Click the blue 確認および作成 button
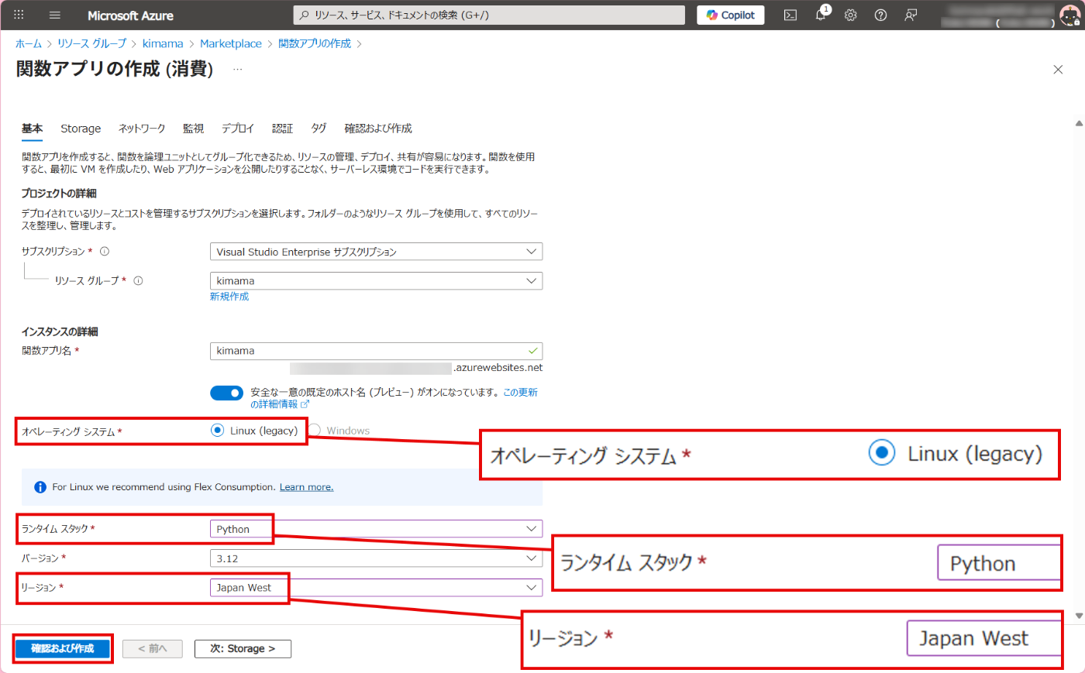 [x=62, y=648]
